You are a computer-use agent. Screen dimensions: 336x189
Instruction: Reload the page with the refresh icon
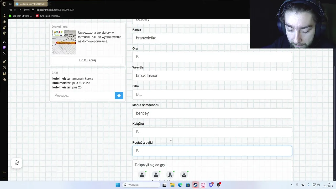pyautogui.click(x=20, y=10)
